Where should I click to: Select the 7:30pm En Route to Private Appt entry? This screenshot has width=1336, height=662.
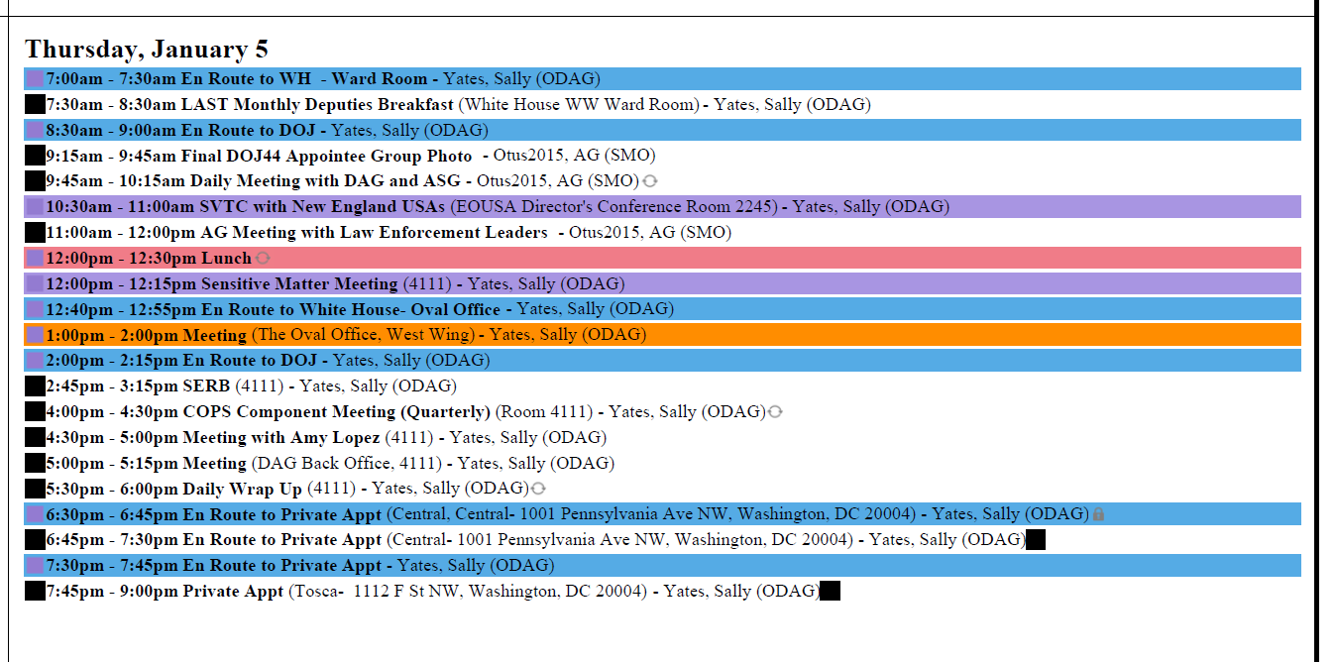point(662,565)
